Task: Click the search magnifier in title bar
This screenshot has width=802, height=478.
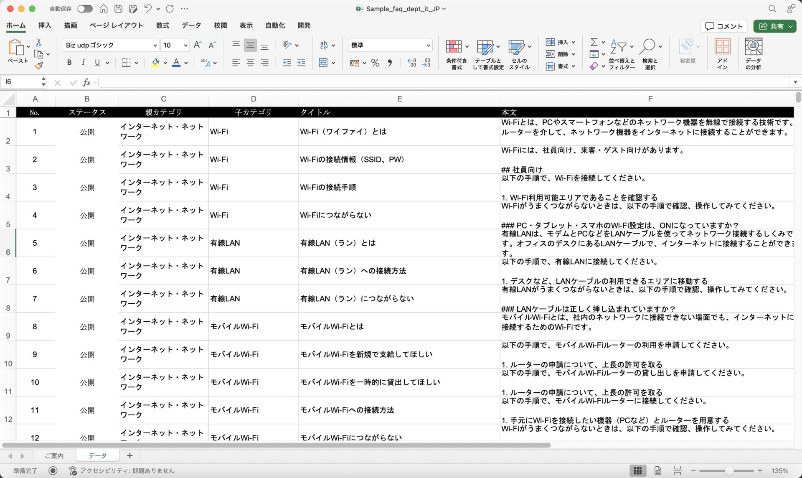Action: coord(772,9)
